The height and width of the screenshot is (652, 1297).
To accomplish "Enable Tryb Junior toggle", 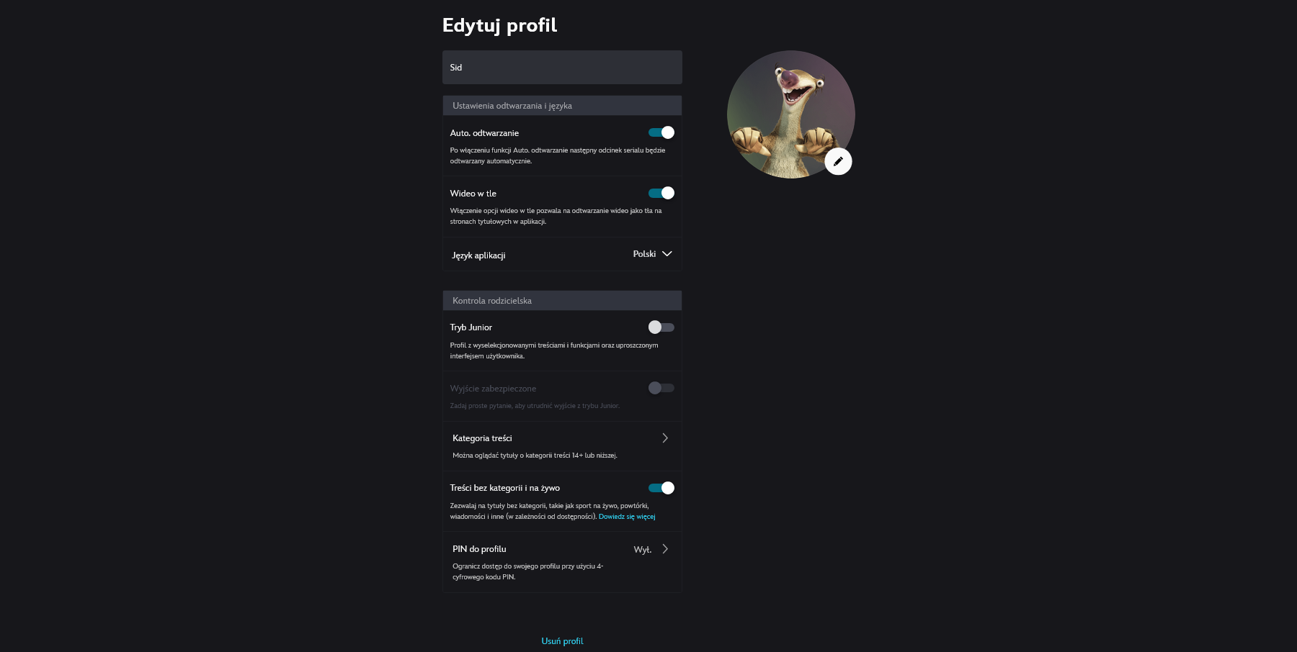I will (661, 327).
